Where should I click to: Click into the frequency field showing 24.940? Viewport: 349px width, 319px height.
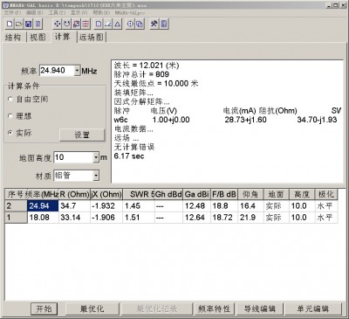pyautogui.click(x=57, y=71)
